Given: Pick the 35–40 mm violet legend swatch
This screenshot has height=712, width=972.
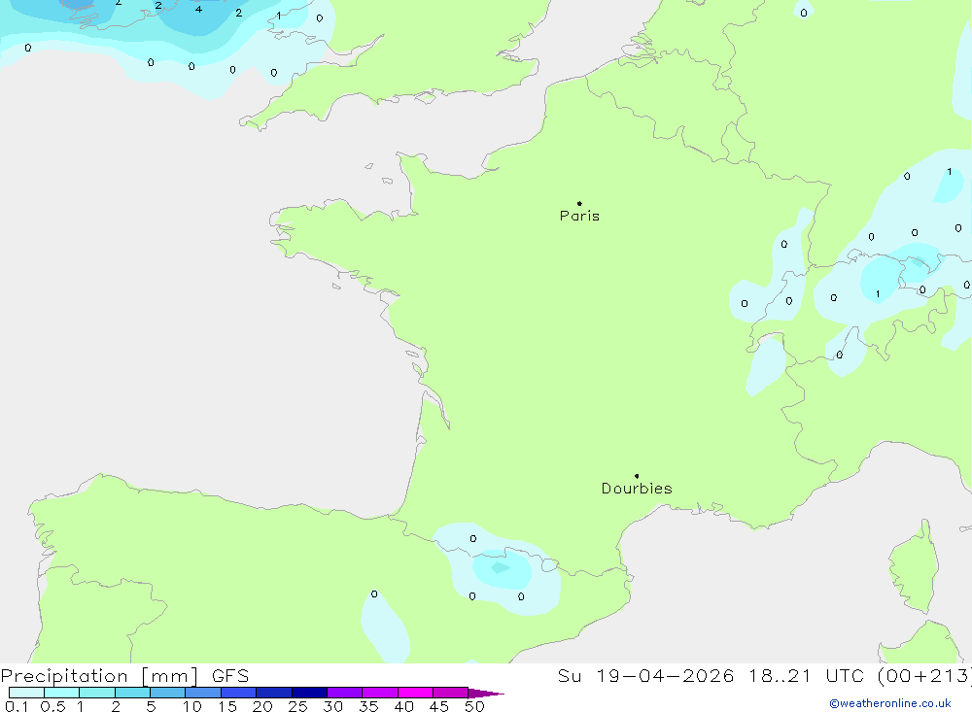Looking at the screenshot, I should click(380, 693).
